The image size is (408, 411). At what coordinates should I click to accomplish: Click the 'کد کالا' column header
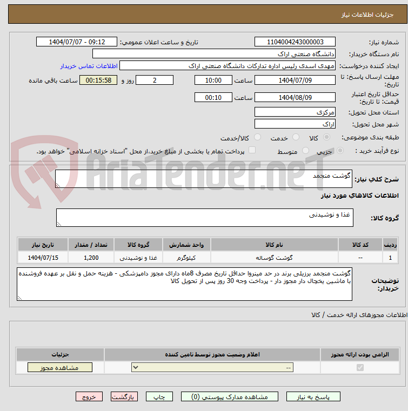pyautogui.click(x=360, y=245)
